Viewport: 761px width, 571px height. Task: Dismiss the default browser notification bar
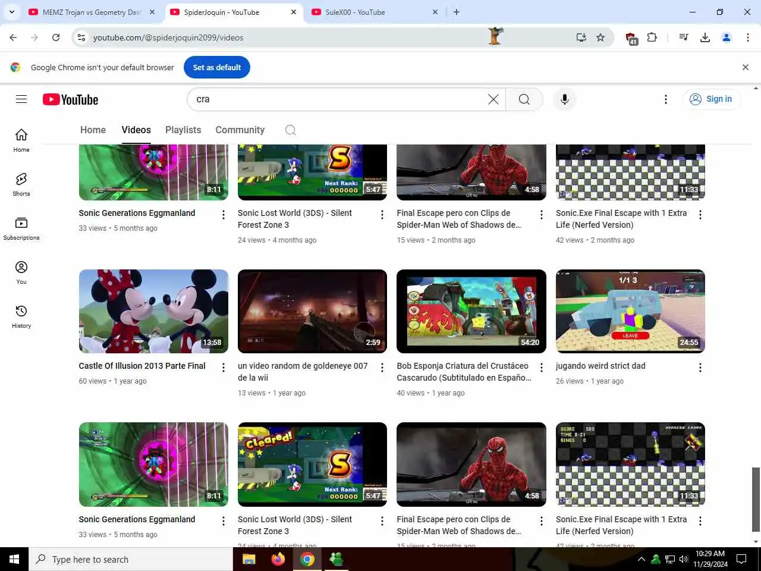coord(746,67)
